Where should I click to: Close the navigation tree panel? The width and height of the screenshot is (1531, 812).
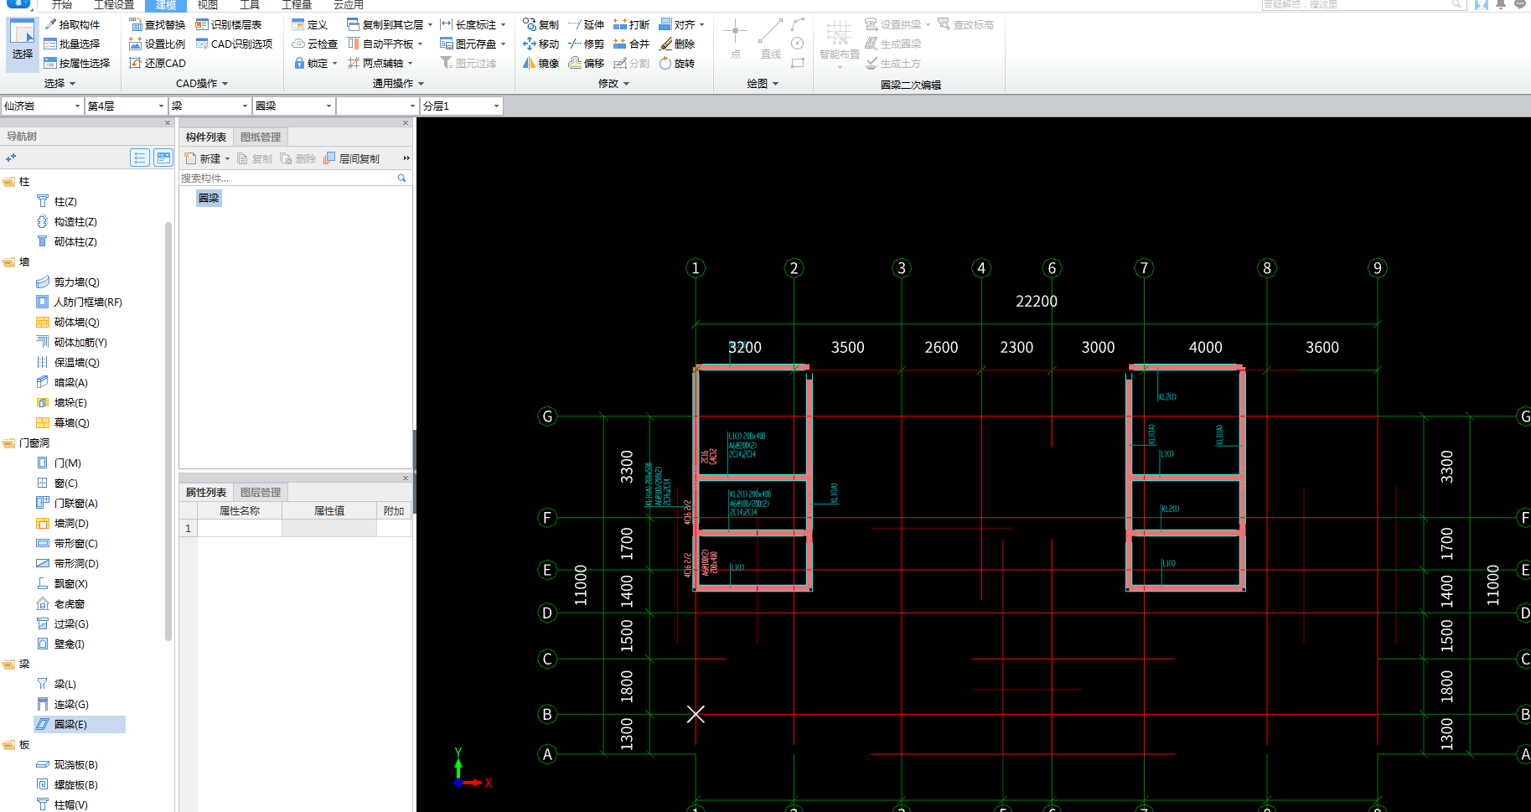pos(168,123)
